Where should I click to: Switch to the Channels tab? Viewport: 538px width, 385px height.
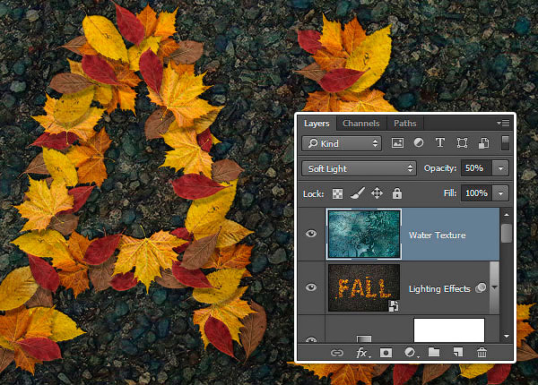361,124
